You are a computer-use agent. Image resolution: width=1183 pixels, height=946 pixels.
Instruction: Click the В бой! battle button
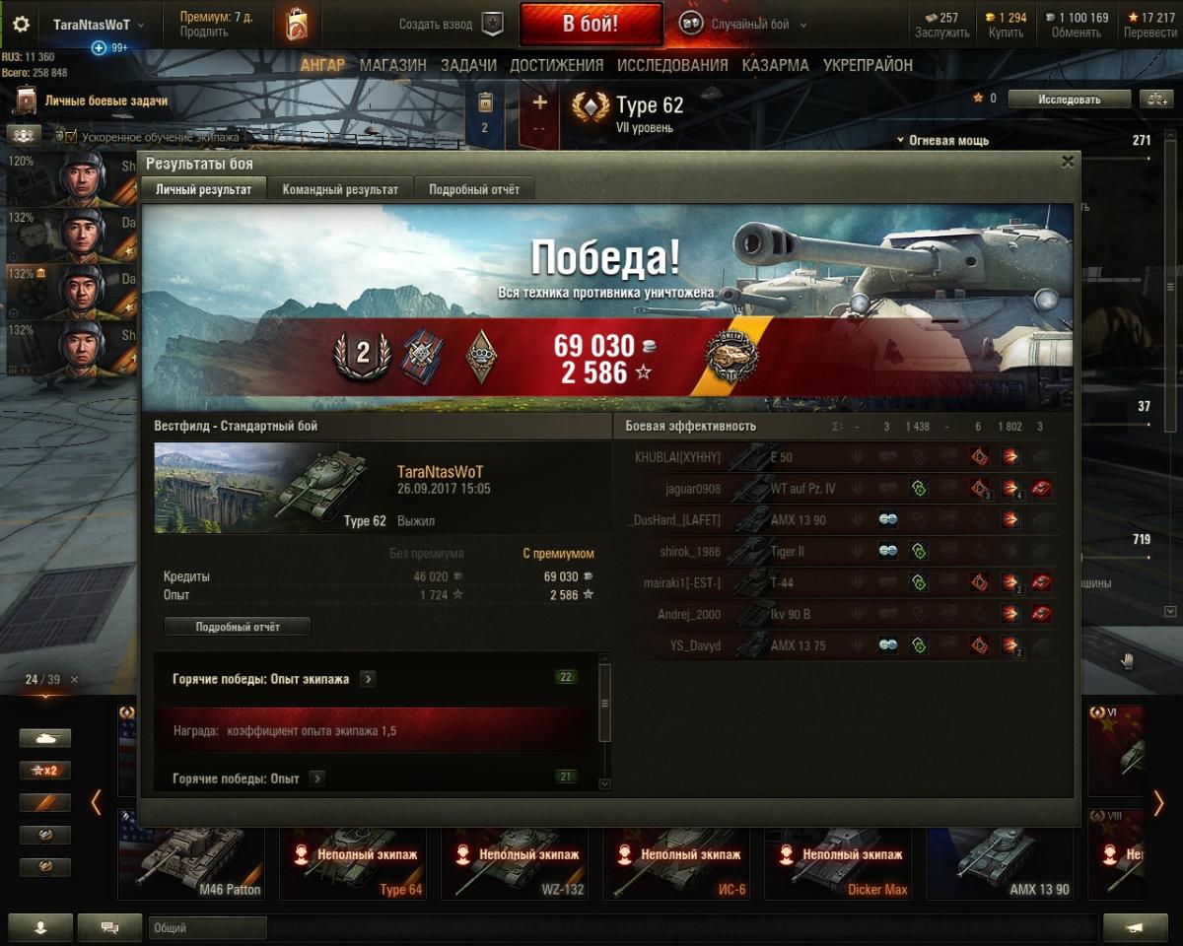click(591, 25)
